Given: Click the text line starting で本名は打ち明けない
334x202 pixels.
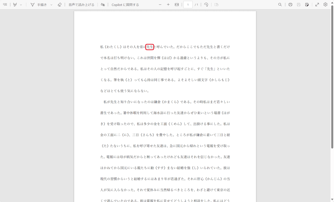Looking at the screenshot, I should (x=165, y=58).
